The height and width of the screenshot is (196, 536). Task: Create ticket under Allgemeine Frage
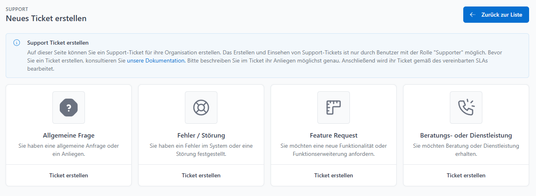point(69,175)
